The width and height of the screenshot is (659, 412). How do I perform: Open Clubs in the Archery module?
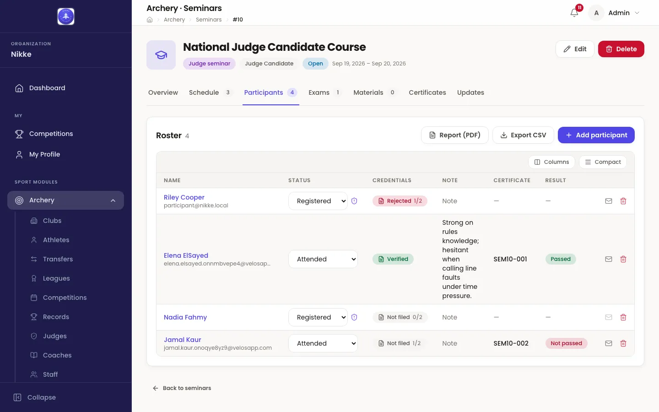pyautogui.click(x=52, y=221)
